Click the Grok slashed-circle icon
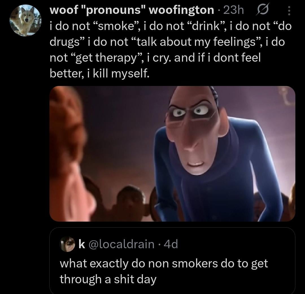The width and height of the screenshot is (305, 294). click(263, 10)
